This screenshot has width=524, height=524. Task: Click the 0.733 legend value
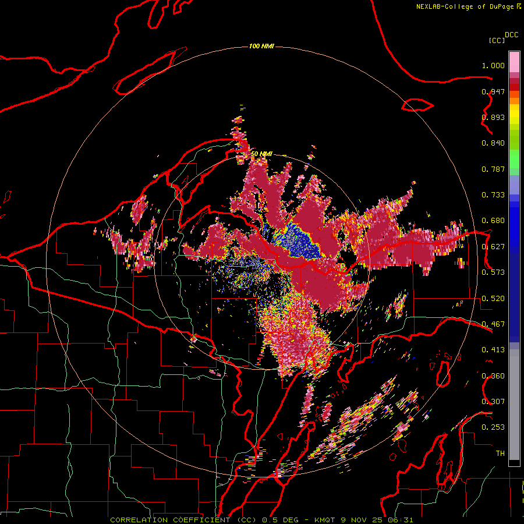tap(493, 195)
